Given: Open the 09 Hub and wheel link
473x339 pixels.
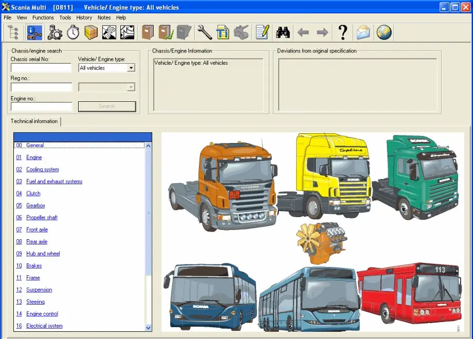Looking at the screenshot, I should [x=38, y=254].
